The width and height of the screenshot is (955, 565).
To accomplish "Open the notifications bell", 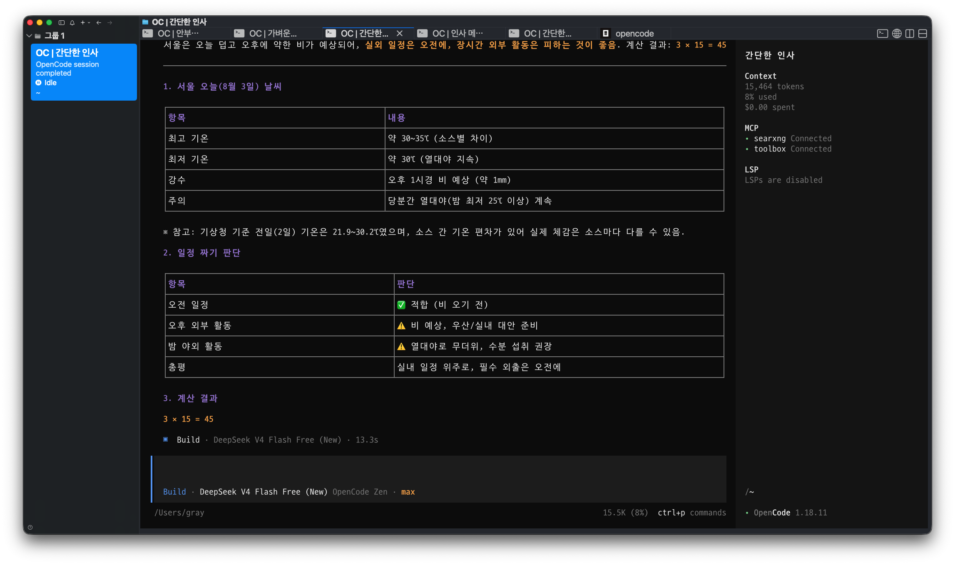I will click(72, 22).
